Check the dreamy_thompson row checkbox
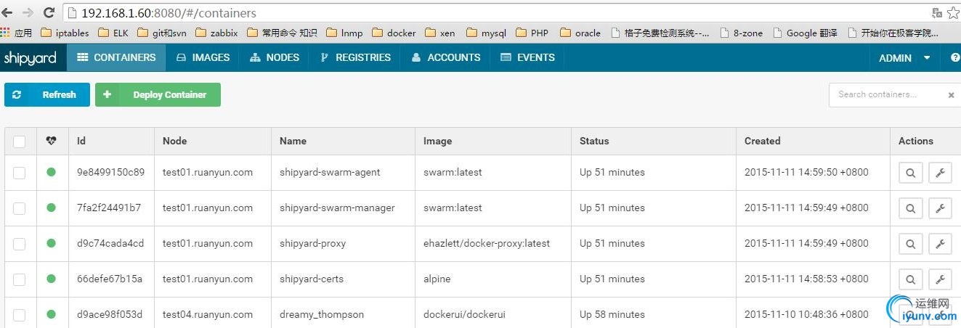Image resolution: width=961 pixels, height=328 pixels. click(20, 315)
